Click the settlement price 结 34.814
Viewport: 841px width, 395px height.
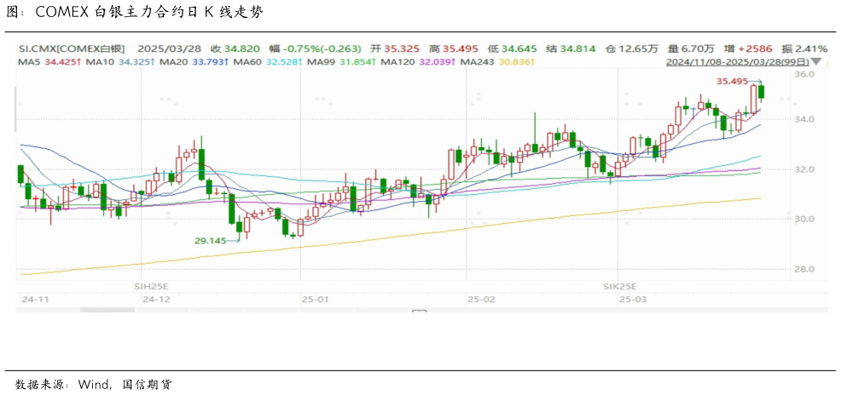click(570, 49)
